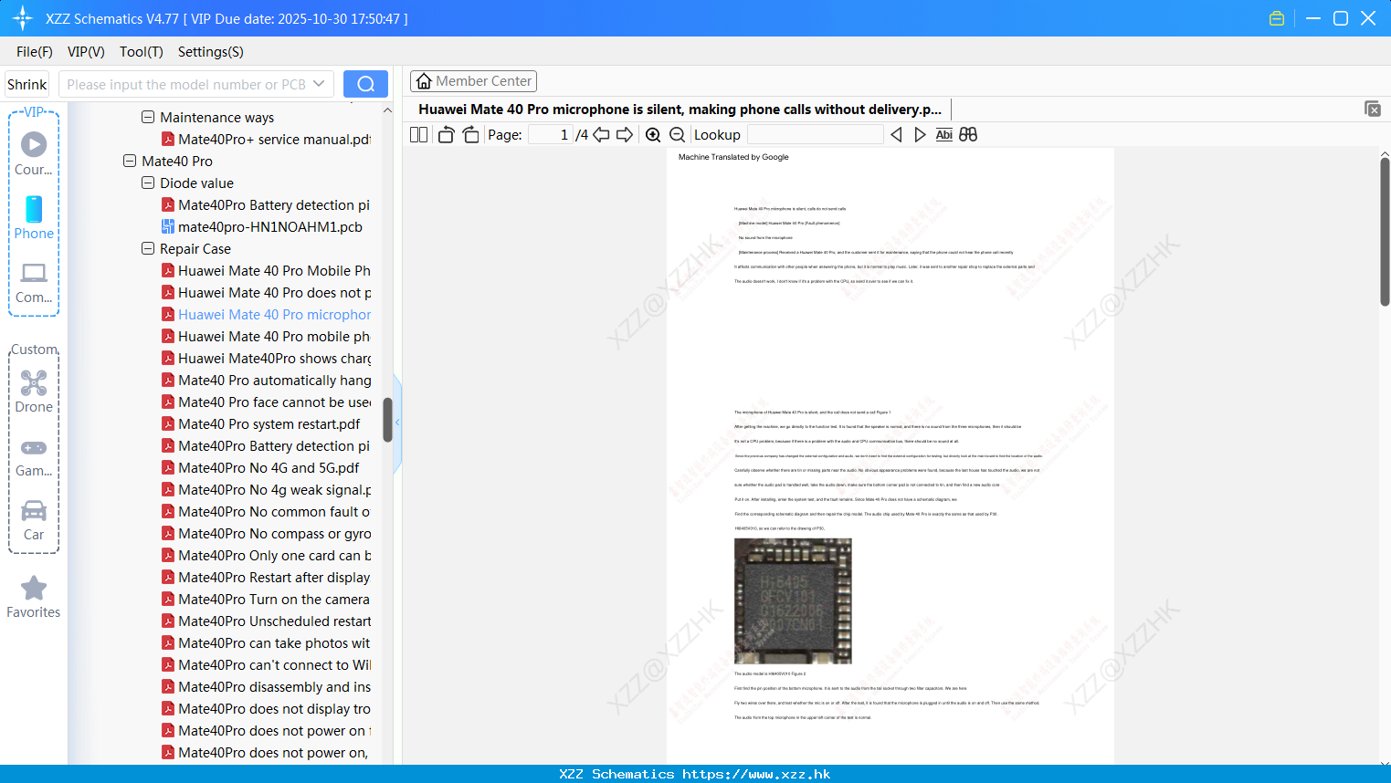This screenshot has height=783, width=1391.
Task: Toggle the two-page layout view icon
Action: tap(418, 135)
